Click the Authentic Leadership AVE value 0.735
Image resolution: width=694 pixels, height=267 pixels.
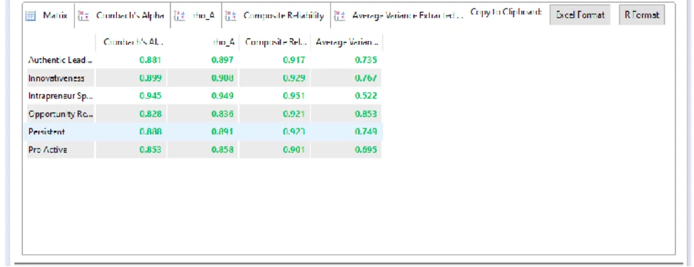365,60
